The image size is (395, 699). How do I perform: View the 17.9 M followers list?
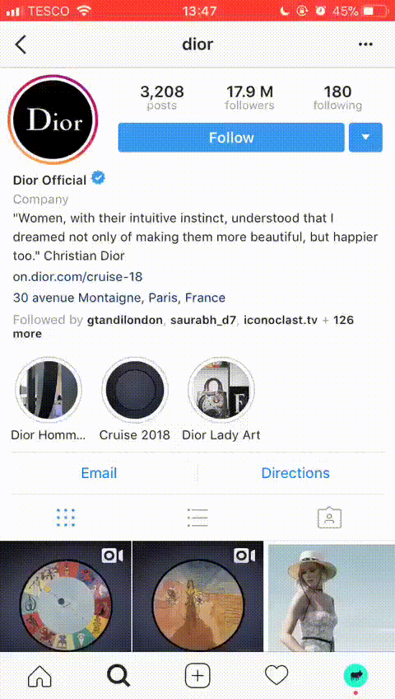click(x=249, y=97)
